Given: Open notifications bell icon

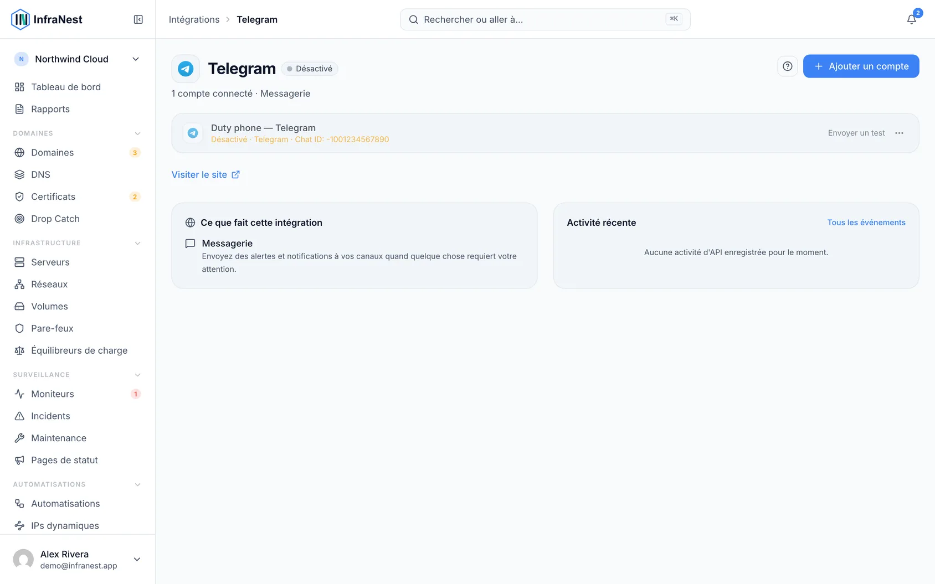Looking at the screenshot, I should [x=911, y=19].
